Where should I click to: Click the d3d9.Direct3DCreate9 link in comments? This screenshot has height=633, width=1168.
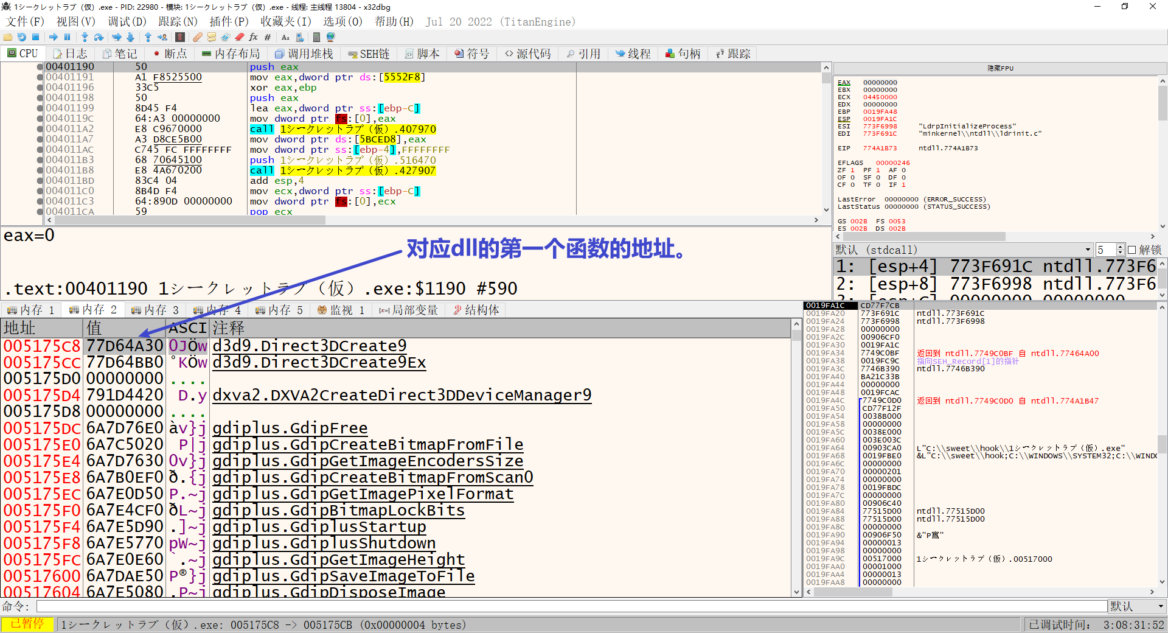coord(309,346)
